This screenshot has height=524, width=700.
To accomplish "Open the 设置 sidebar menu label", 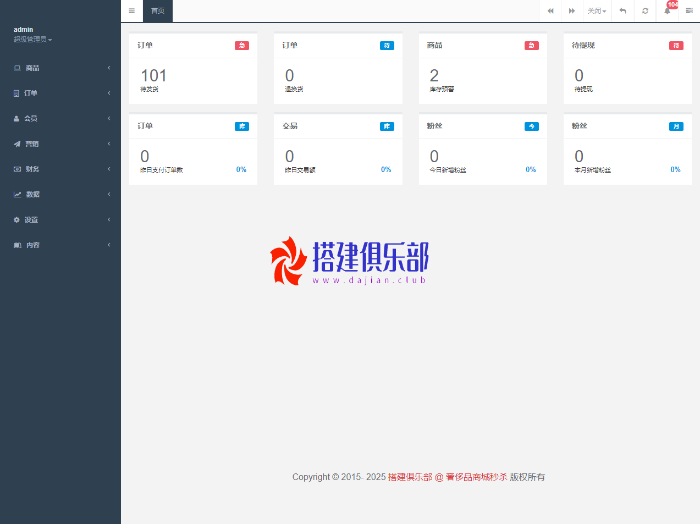I will click(31, 220).
